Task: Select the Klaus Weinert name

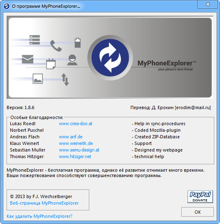Action: click(24, 143)
